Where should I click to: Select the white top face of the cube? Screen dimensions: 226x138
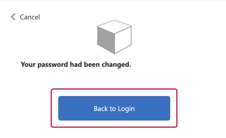coord(114,27)
